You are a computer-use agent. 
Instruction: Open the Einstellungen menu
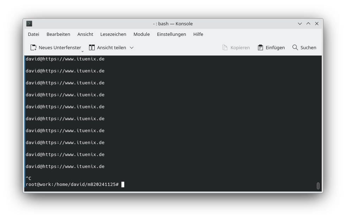click(171, 34)
